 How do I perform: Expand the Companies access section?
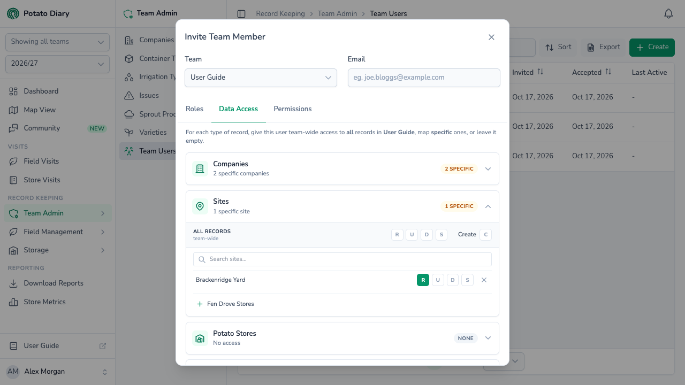coord(488,169)
